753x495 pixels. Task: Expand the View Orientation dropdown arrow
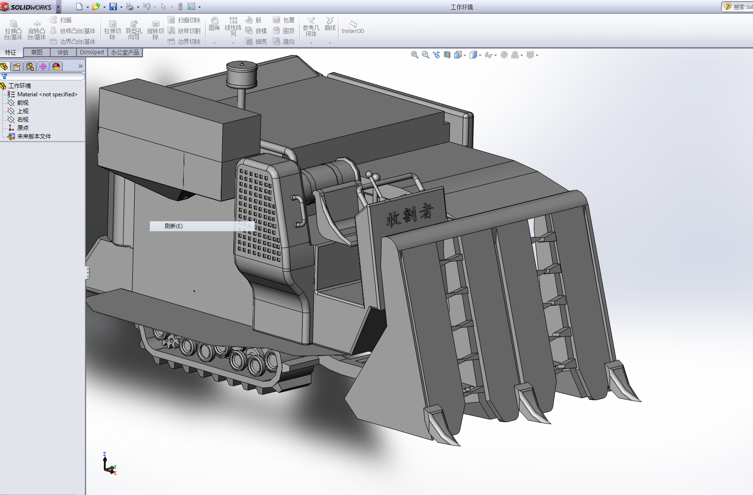[464, 55]
